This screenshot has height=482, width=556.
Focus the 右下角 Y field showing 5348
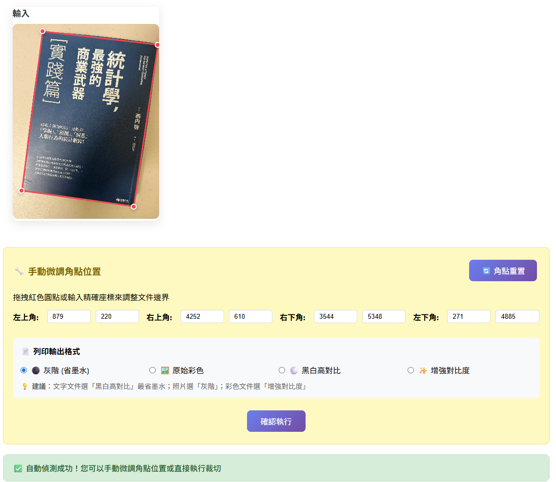[x=384, y=316]
